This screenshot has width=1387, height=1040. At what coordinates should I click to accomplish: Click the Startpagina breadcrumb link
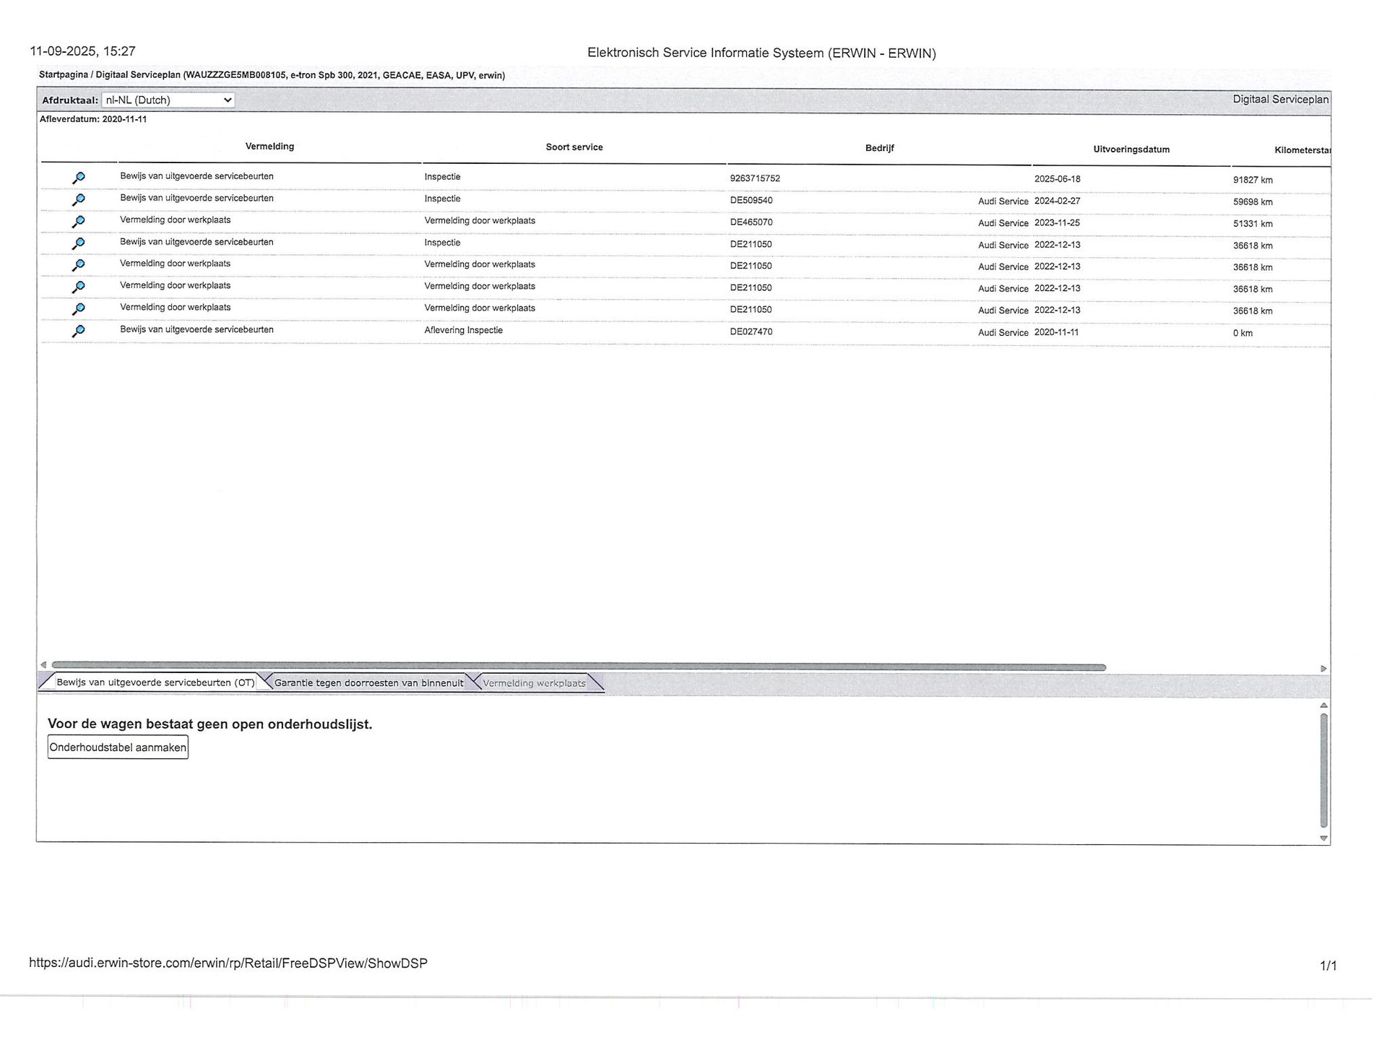pos(63,75)
